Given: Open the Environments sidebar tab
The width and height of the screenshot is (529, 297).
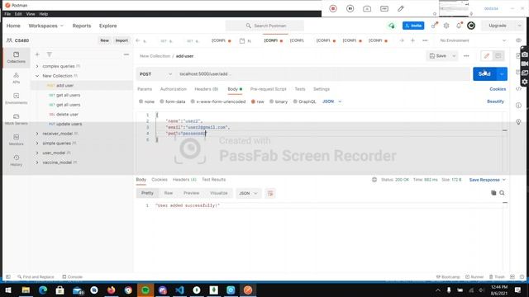Looking at the screenshot, I should (x=17, y=99).
